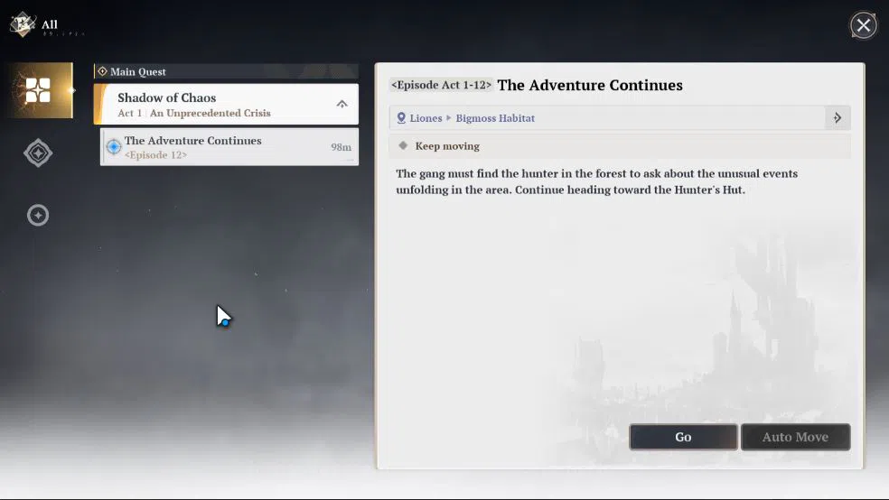Click the quest title The Adventure Continues
889x500 pixels.
click(x=590, y=85)
